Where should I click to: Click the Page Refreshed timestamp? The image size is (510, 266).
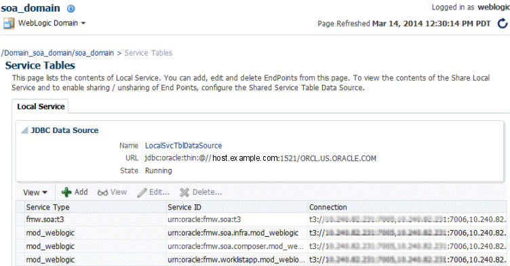pyautogui.click(x=431, y=24)
